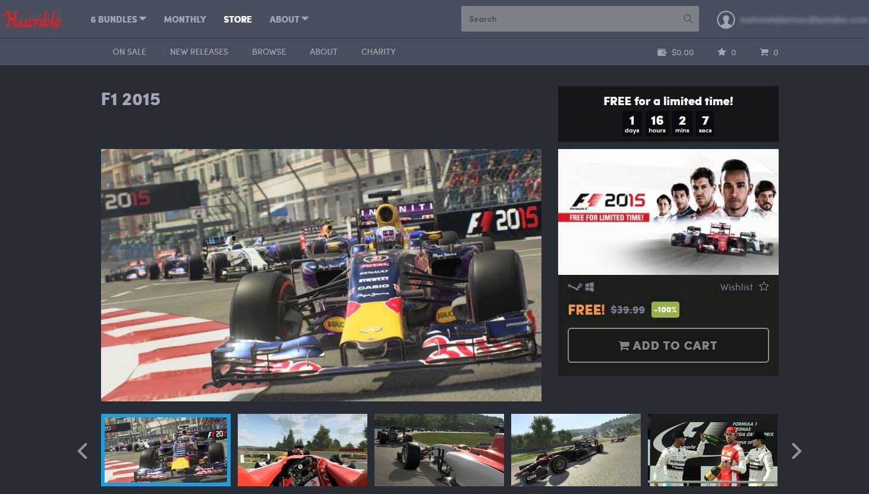Click the Humble logo
Image resolution: width=869 pixels, height=494 pixels.
32,20
